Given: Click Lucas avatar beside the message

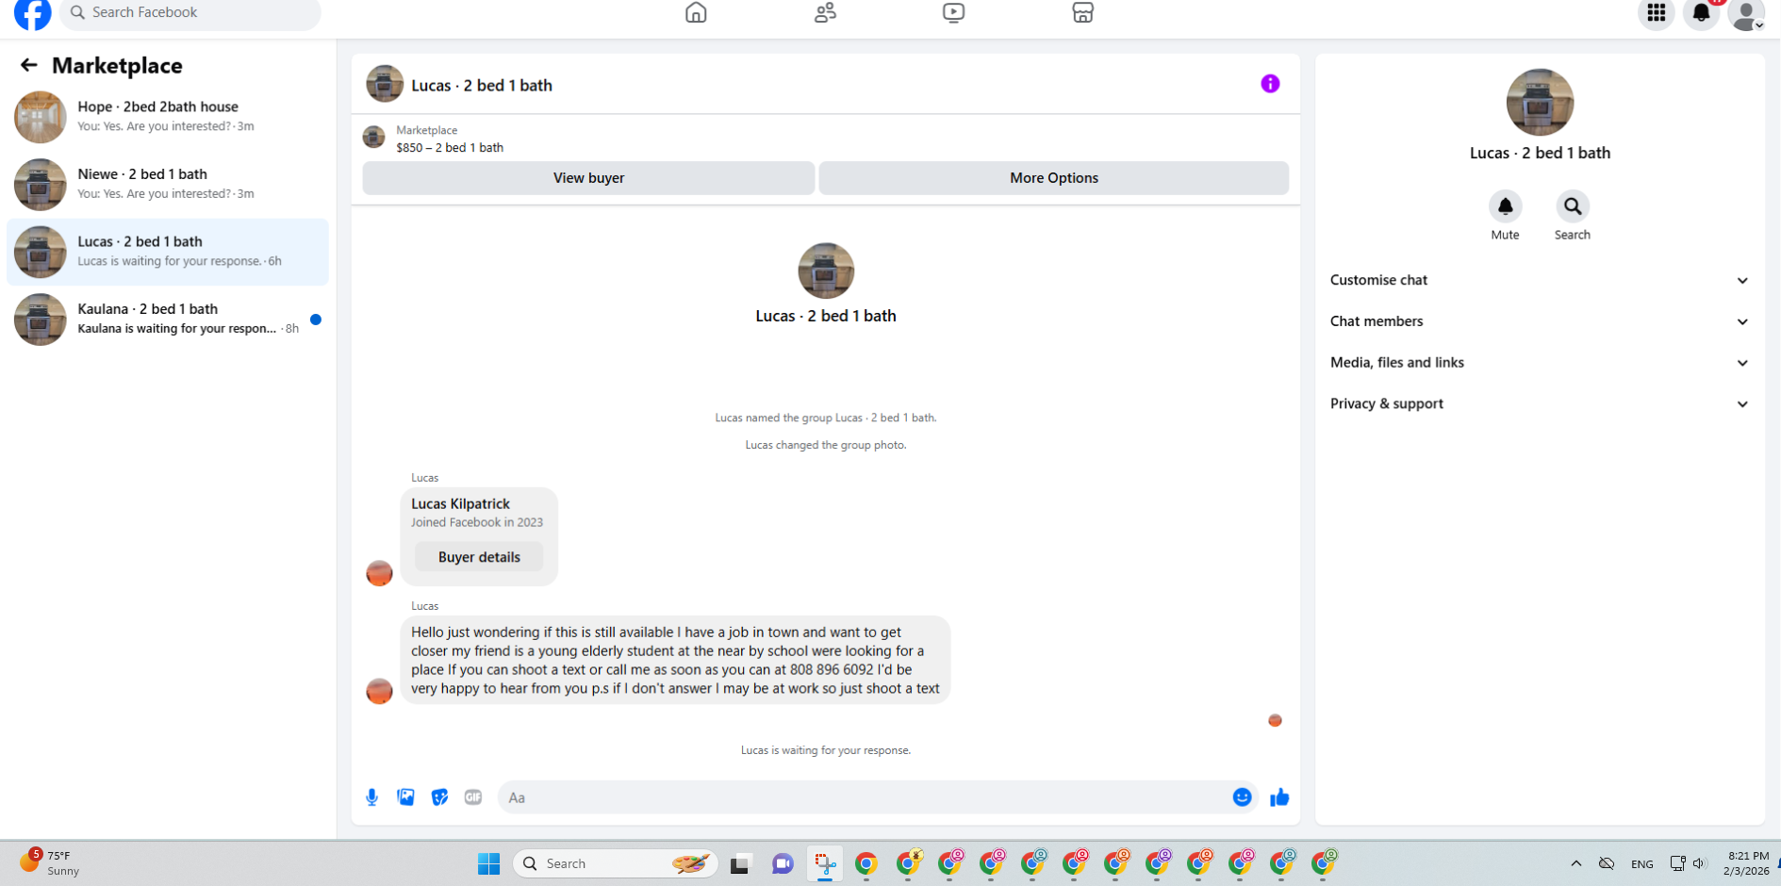Looking at the screenshot, I should [x=379, y=691].
